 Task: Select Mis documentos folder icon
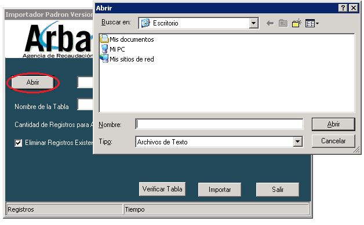[104, 38]
